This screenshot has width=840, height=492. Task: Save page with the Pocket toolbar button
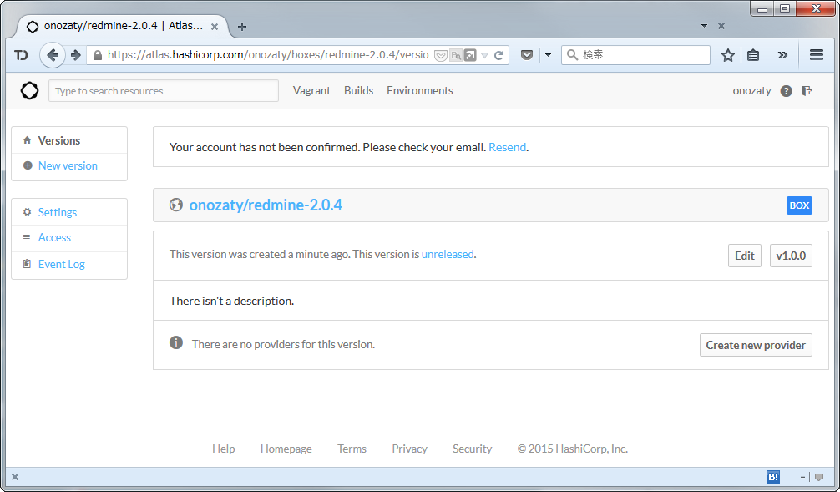(527, 54)
